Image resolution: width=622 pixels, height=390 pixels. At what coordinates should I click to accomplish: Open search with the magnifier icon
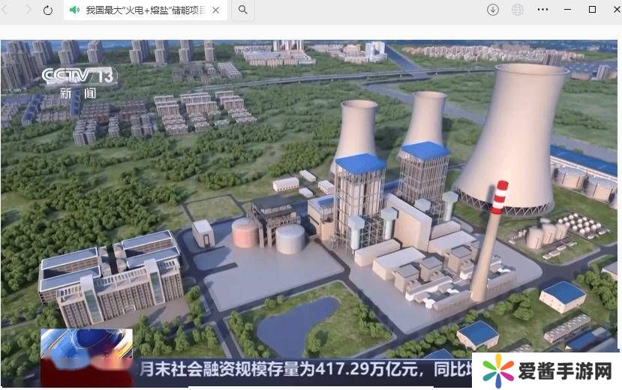click(x=242, y=10)
